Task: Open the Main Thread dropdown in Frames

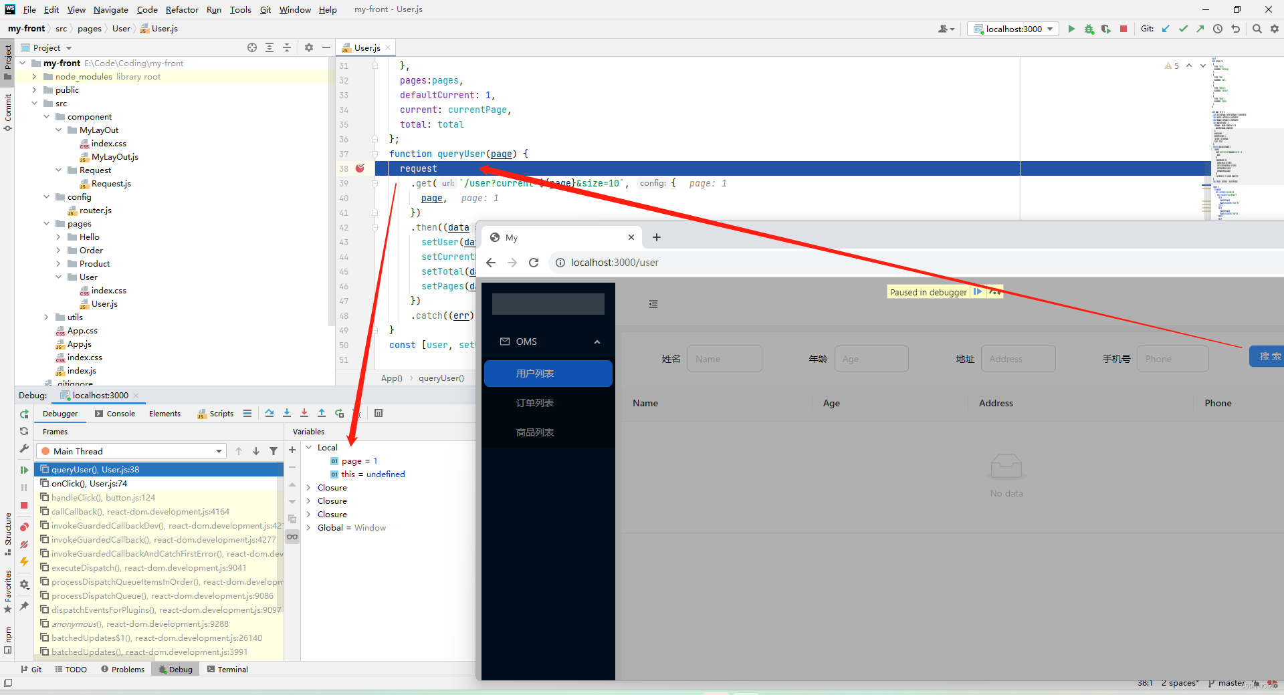Action: [x=219, y=451]
